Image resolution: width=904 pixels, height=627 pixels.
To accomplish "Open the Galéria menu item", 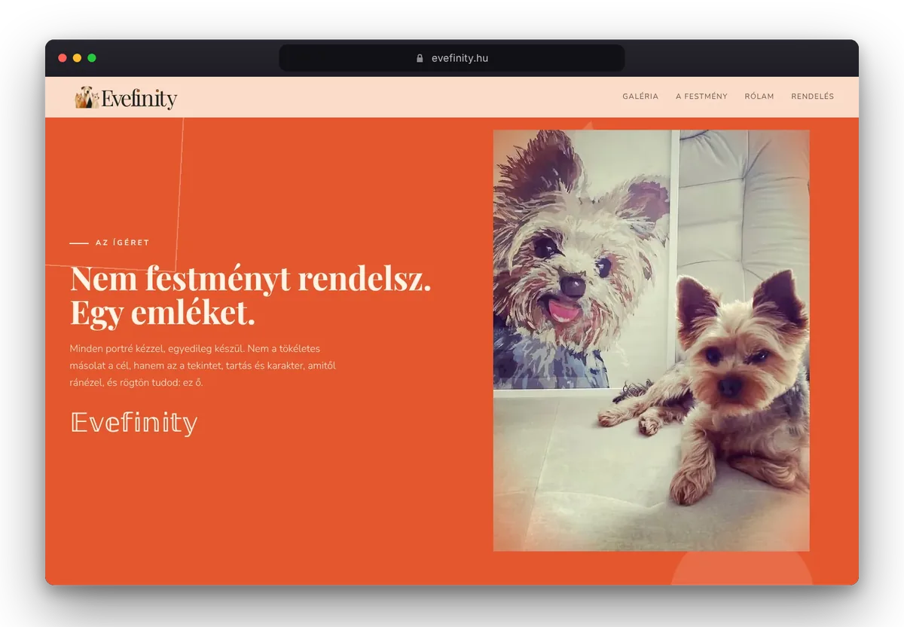I will (640, 96).
